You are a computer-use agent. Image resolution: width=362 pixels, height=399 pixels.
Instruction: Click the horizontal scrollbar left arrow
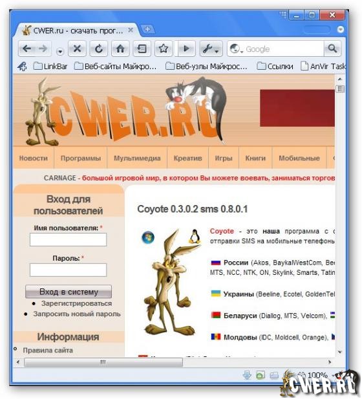tap(18, 362)
